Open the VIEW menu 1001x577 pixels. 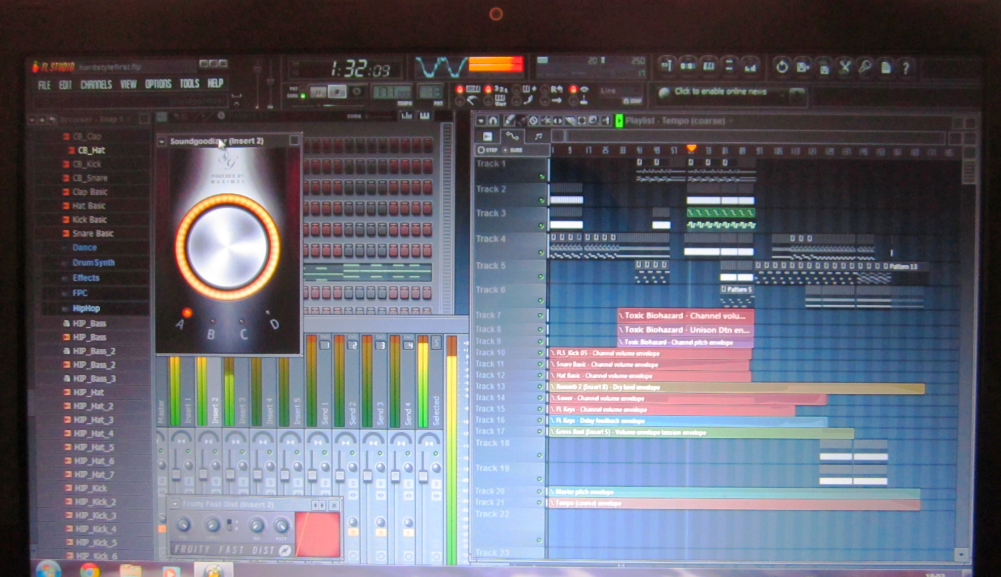(x=129, y=84)
